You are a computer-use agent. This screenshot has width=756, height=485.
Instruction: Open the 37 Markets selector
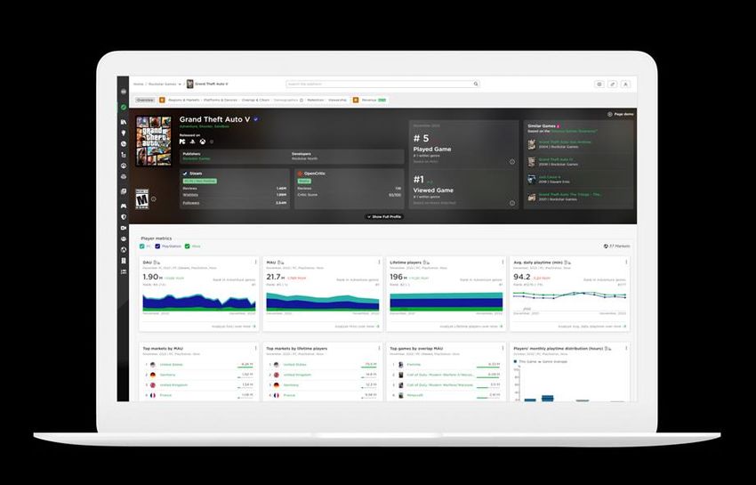(617, 247)
